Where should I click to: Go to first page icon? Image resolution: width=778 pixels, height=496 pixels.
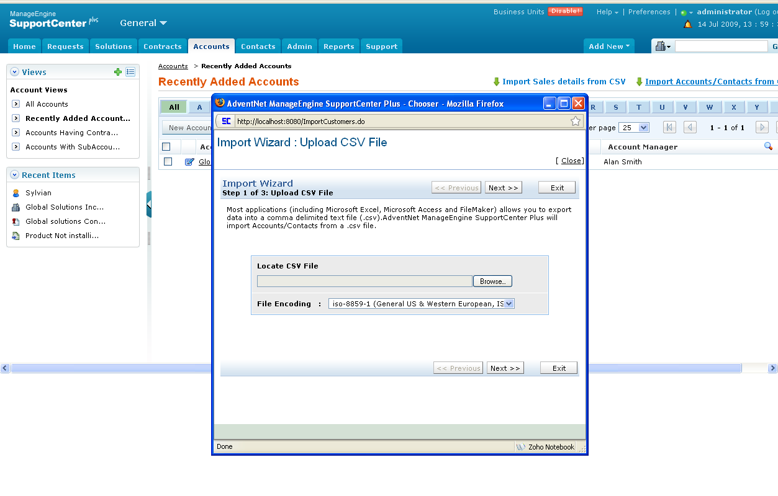[x=669, y=128]
